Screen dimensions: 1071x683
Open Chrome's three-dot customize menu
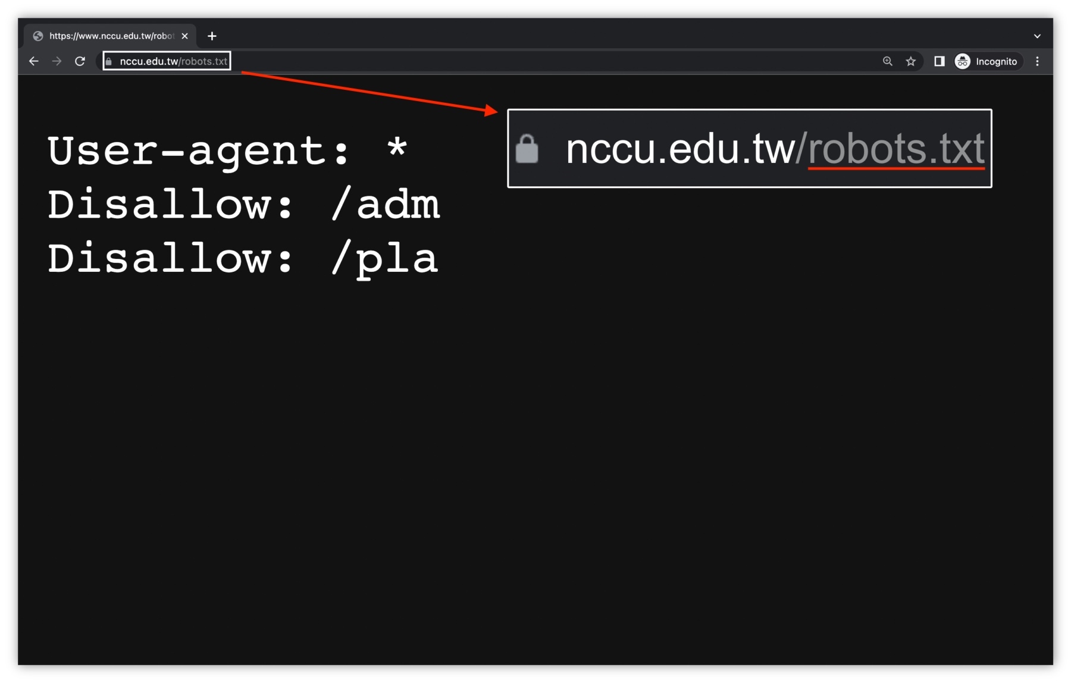1038,61
